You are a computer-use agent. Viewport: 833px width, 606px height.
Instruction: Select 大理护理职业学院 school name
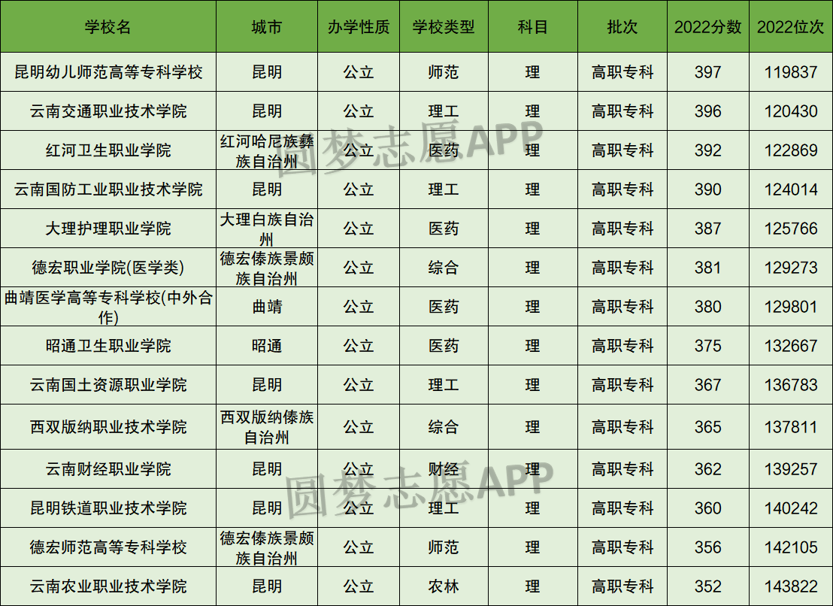tap(108, 229)
